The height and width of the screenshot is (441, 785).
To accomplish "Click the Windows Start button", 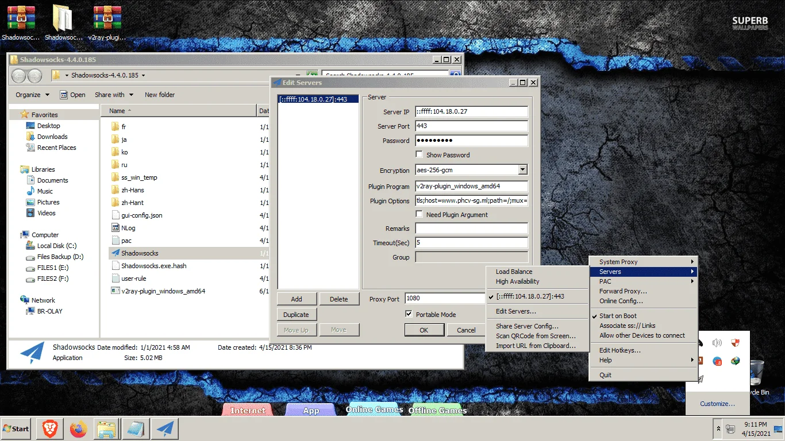I will (16, 428).
